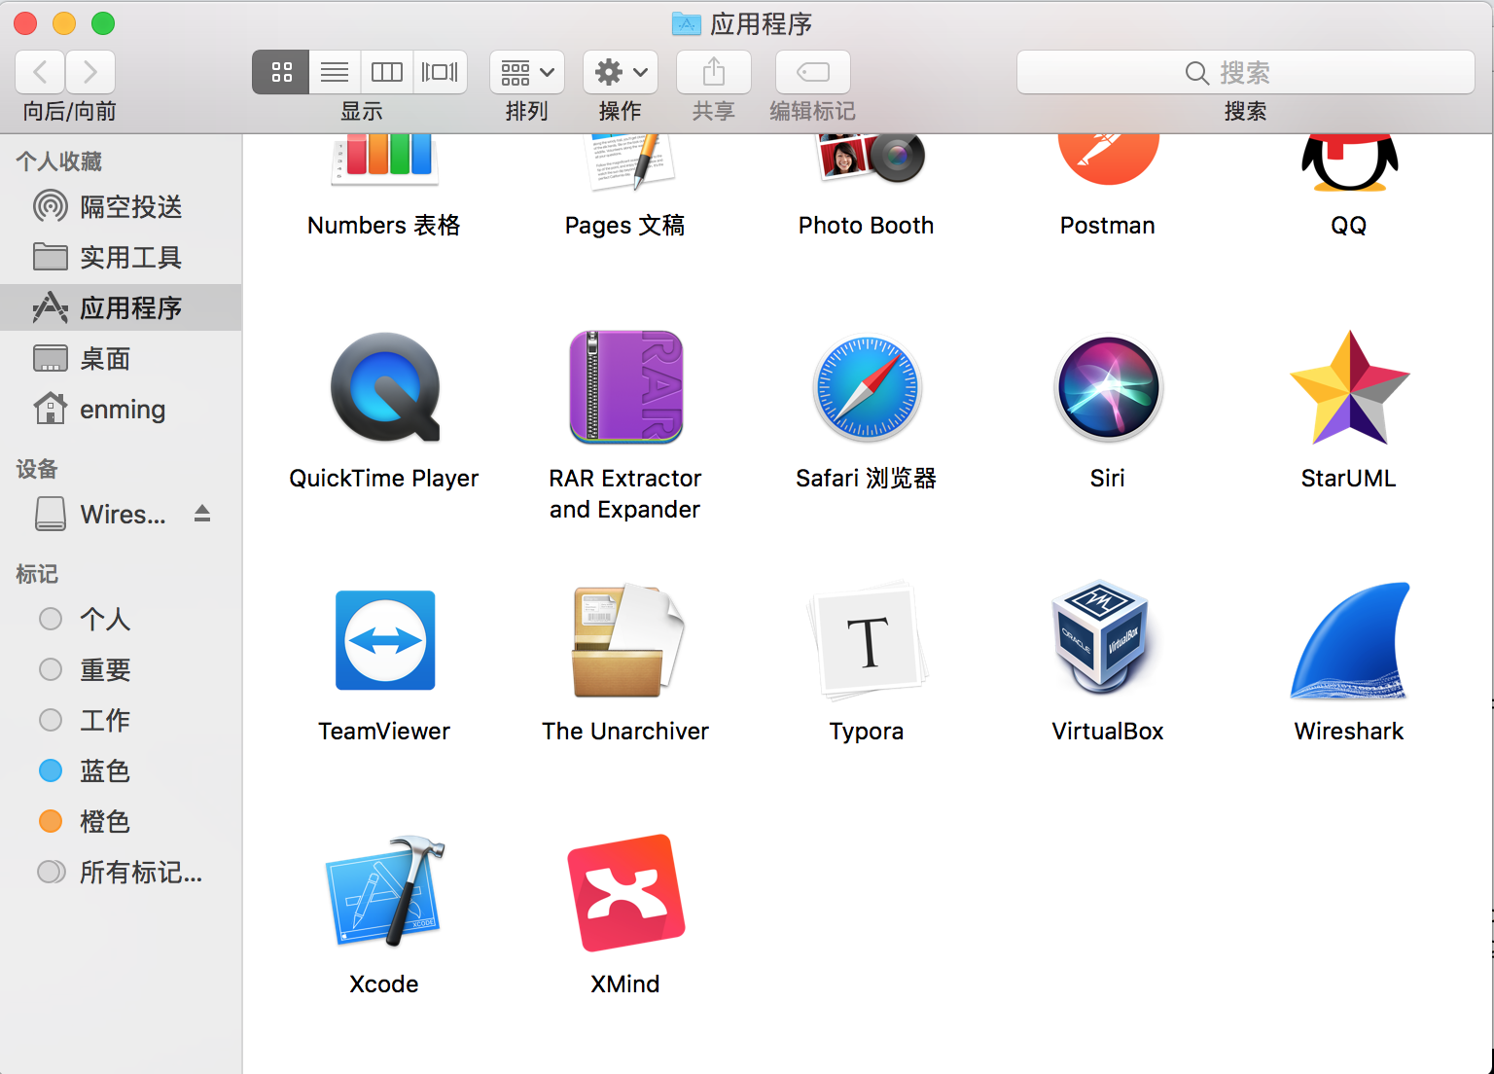Eject the Wires... device

coord(202,514)
